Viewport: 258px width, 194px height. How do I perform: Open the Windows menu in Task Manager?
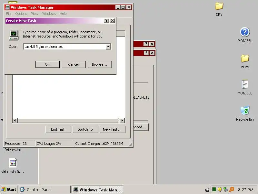click(x=49, y=14)
